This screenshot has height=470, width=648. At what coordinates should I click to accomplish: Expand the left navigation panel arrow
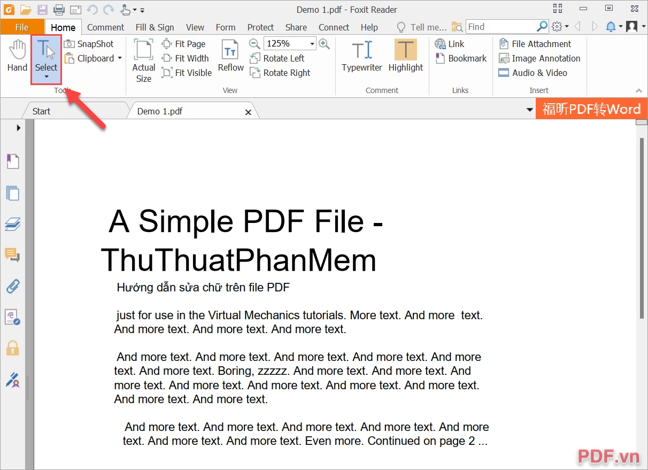(19, 128)
